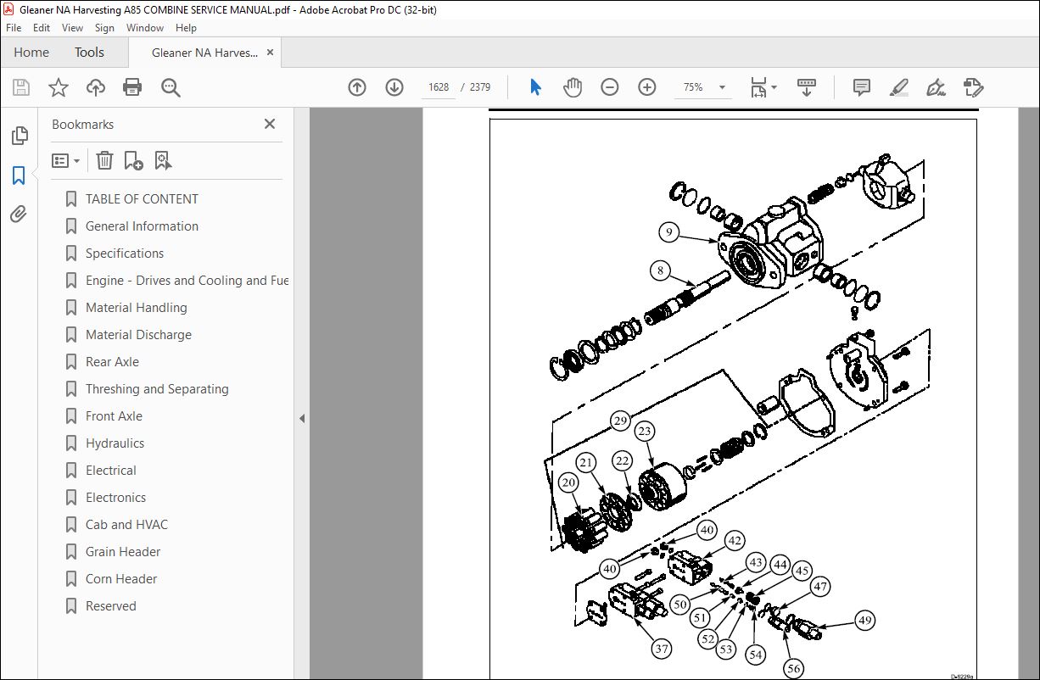Switch to the Tools tab
The height and width of the screenshot is (680, 1040).
tap(89, 53)
